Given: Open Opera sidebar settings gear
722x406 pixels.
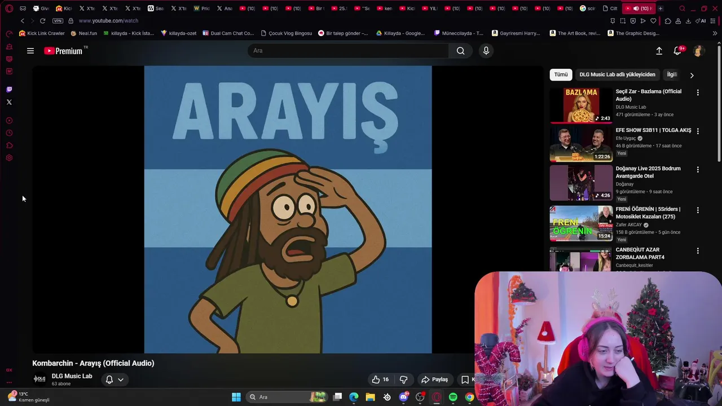Looking at the screenshot, I should pyautogui.click(x=9, y=158).
